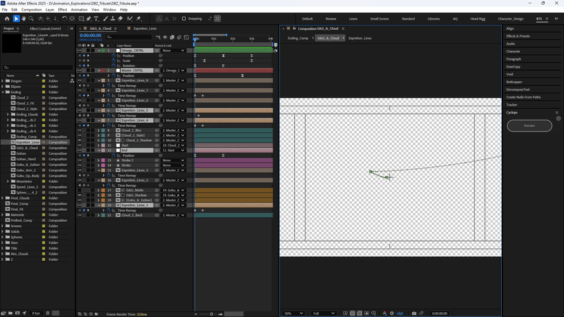Viewport: 564px width, 317px height.
Task: Go to the Home screen icon
Action: (x=7, y=18)
